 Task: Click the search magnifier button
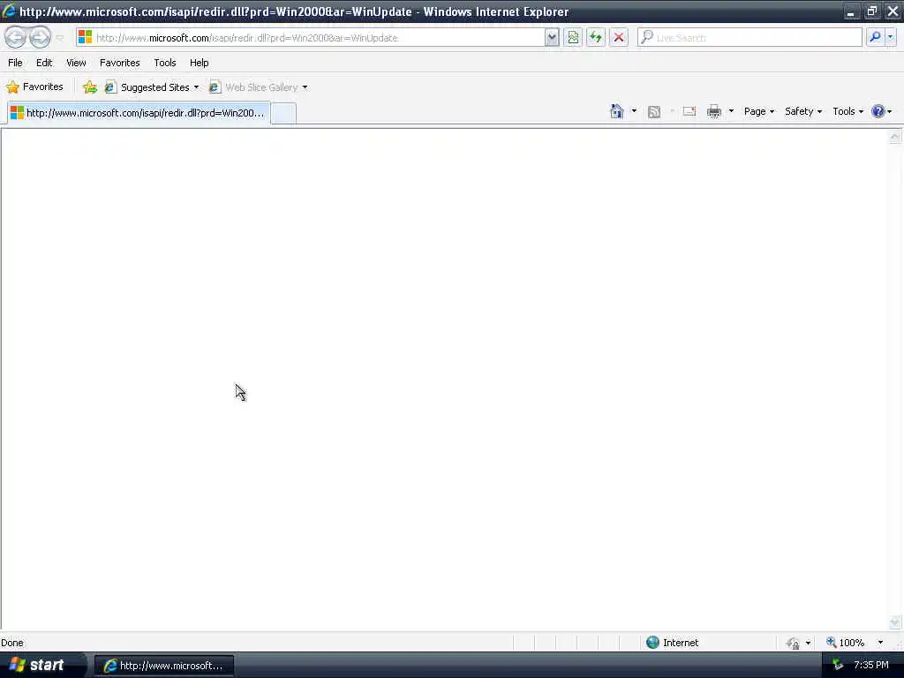coord(875,37)
